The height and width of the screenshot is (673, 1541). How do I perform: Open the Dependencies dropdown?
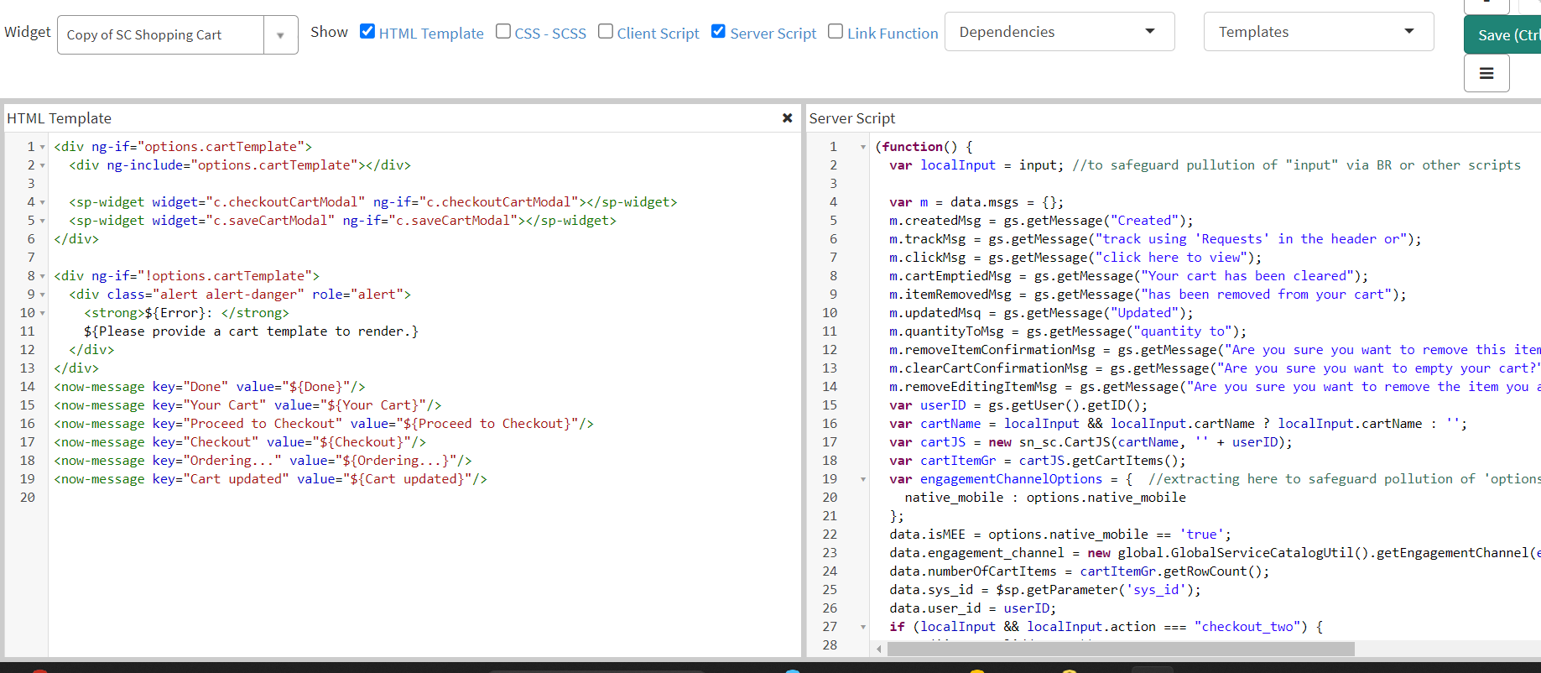point(1059,32)
